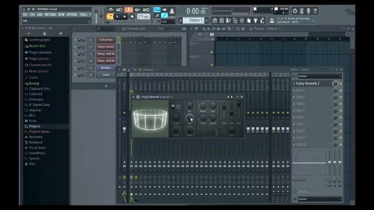Image resolution: width=374 pixels, height=210 pixels.
Task: Toggle the highlighted orange recording option
Action: coord(129,10)
